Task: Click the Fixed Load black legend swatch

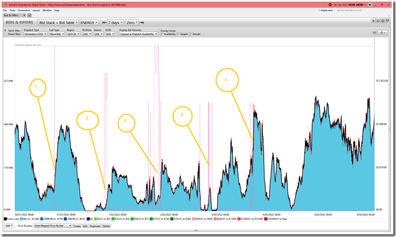Action: point(5,219)
